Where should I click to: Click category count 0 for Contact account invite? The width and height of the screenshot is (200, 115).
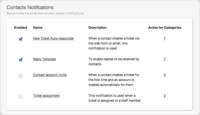pos(165,75)
